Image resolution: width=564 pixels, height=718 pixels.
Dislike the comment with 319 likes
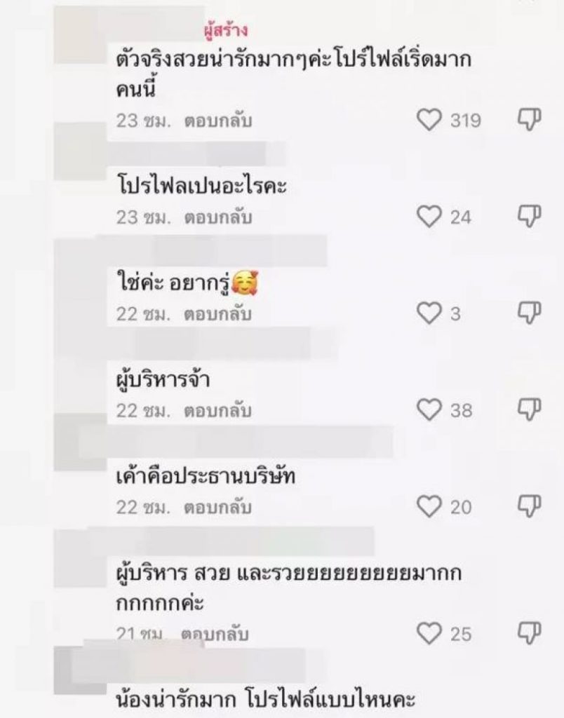pos(529,121)
